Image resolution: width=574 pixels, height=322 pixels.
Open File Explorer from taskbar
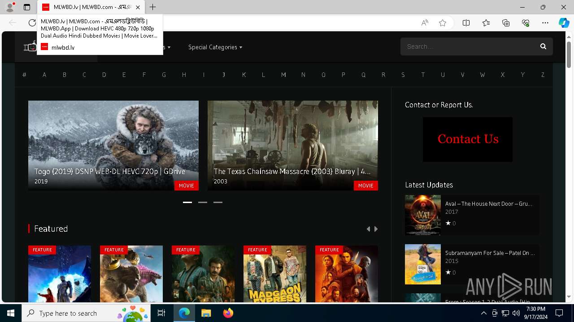pyautogui.click(x=206, y=313)
